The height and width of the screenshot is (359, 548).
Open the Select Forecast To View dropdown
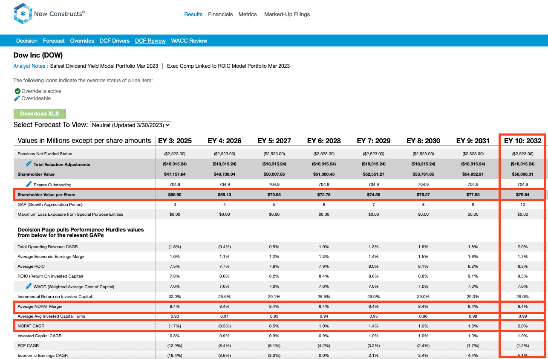click(130, 125)
